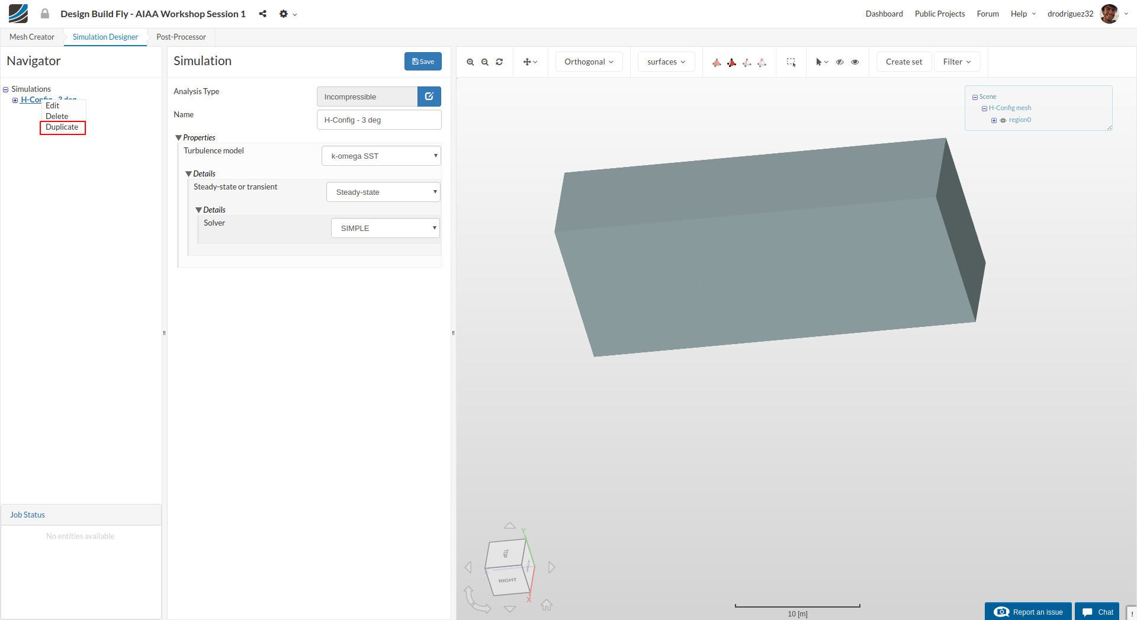This screenshot has width=1137, height=620.
Task: Open the Turbulence model dropdown
Action: pyautogui.click(x=381, y=156)
